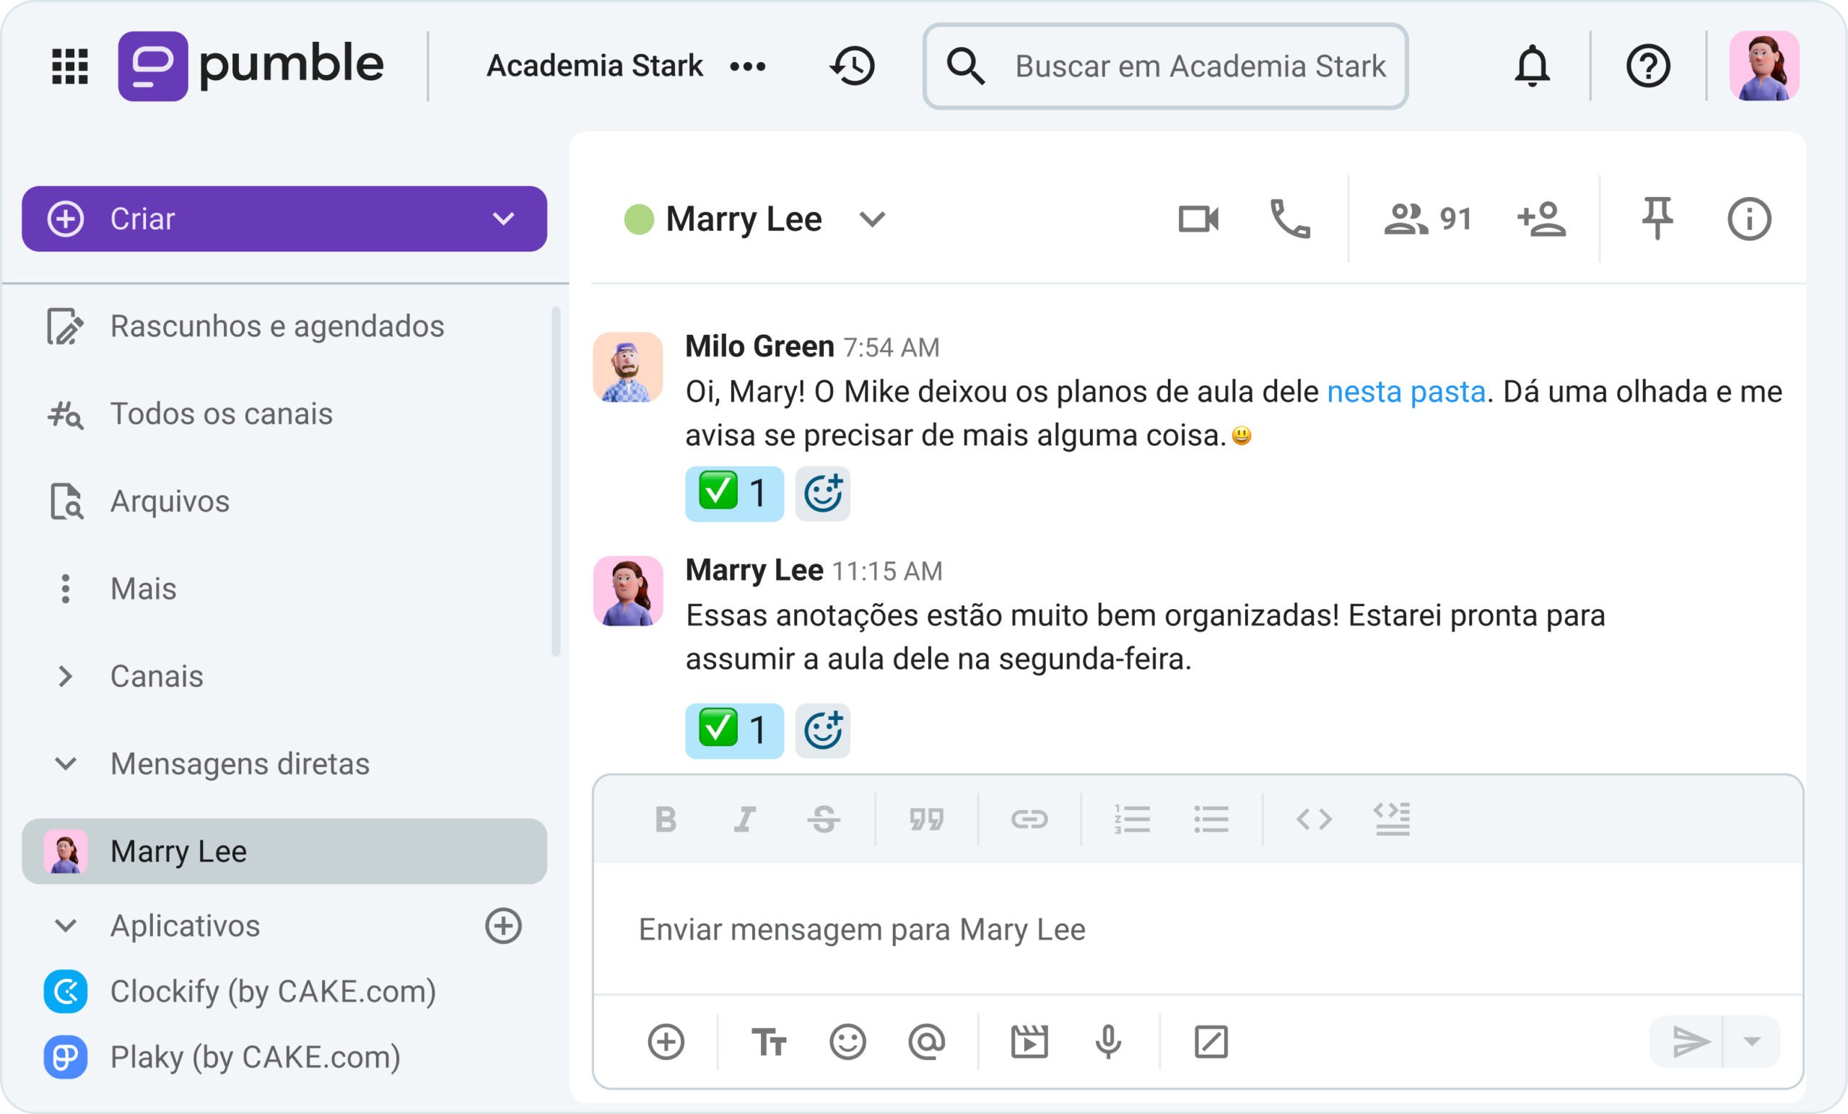Toggle checkmark reaction on Milo's message
Image resolution: width=1848 pixels, height=1114 pixels.
(734, 494)
